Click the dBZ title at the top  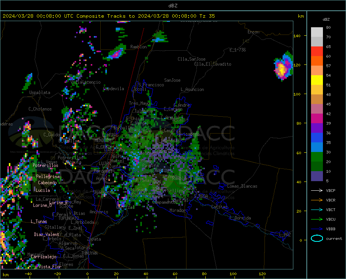(173, 5)
